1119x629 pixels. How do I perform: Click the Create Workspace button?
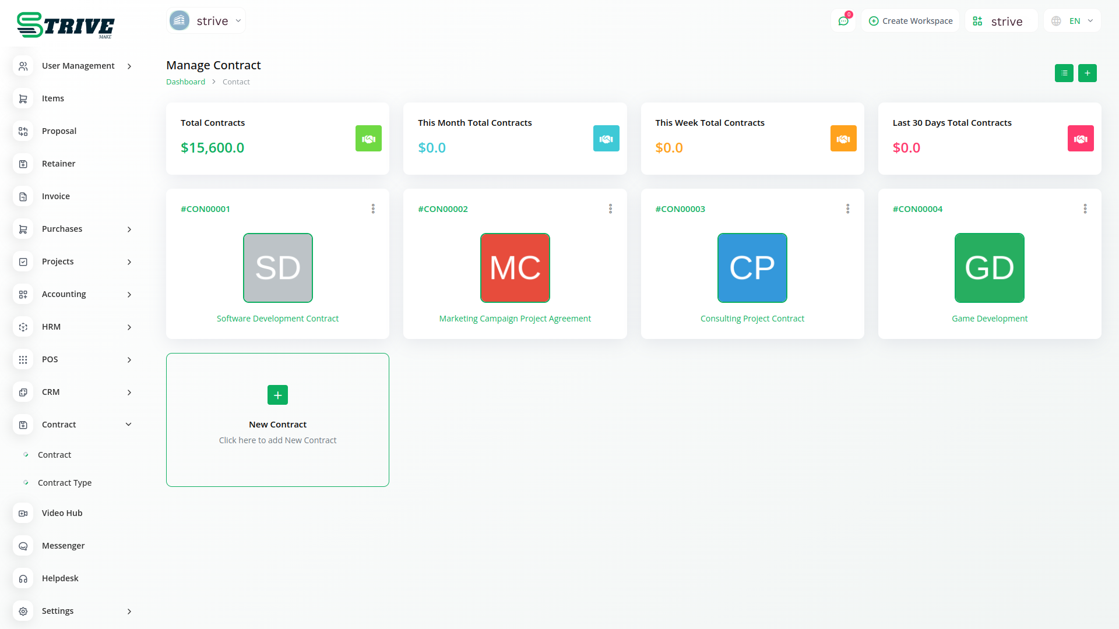(910, 21)
